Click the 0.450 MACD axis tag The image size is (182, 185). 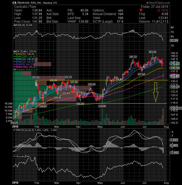[x=174, y=145]
